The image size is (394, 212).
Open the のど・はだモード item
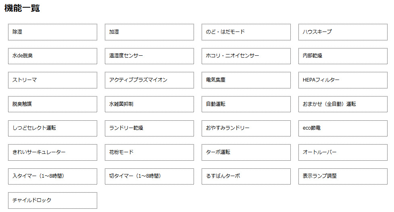[246, 32]
